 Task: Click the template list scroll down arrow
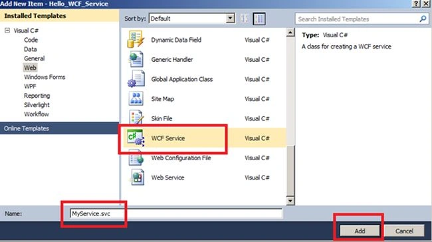pyautogui.click(x=290, y=201)
